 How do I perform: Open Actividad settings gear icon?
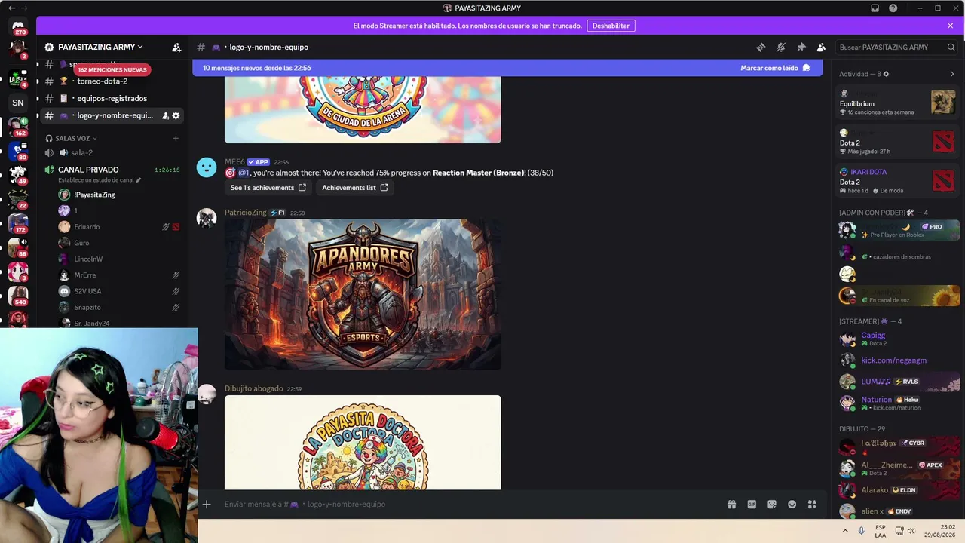(x=886, y=74)
